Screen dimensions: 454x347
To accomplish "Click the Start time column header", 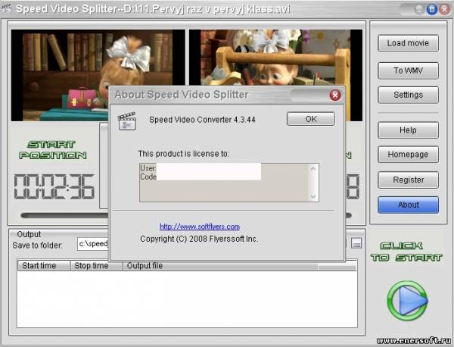I will point(44,265).
